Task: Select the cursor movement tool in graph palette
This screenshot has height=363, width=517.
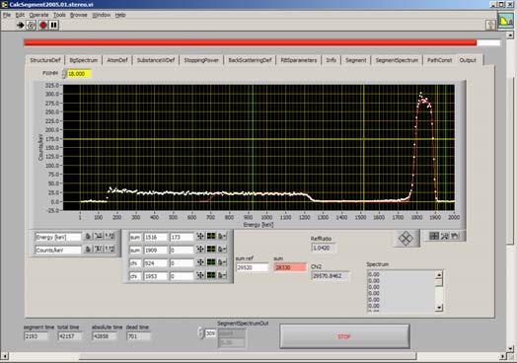Action: pos(434,236)
